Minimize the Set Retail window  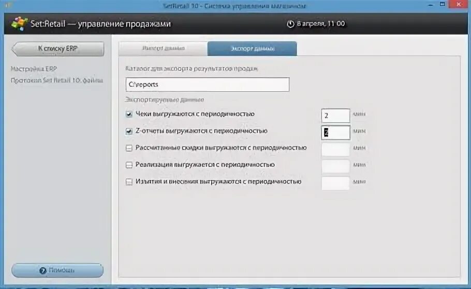[x=431, y=5]
